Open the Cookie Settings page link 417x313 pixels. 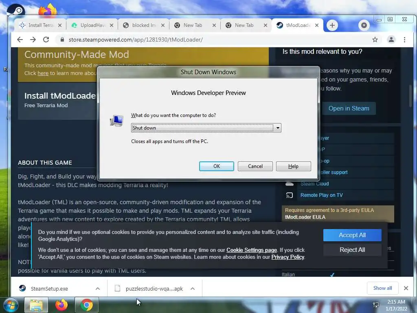pyautogui.click(x=252, y=250)
